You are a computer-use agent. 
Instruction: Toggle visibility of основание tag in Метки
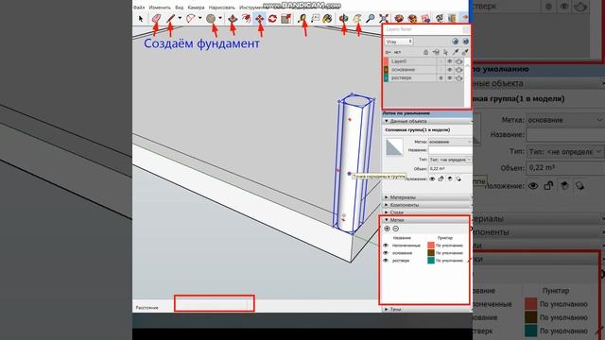386,253
